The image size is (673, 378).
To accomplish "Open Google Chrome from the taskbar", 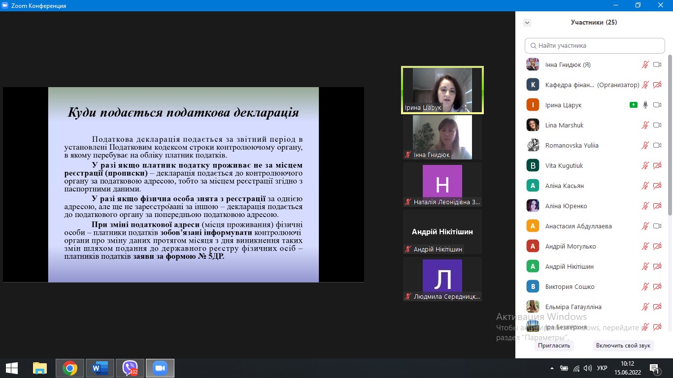I will click(70, 368).
